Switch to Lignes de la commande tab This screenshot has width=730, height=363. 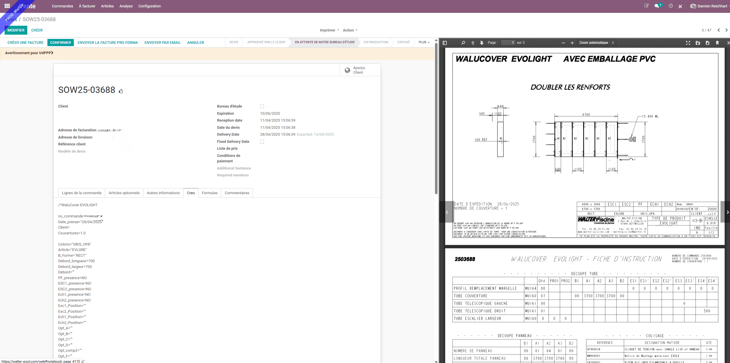coord(82,193)
